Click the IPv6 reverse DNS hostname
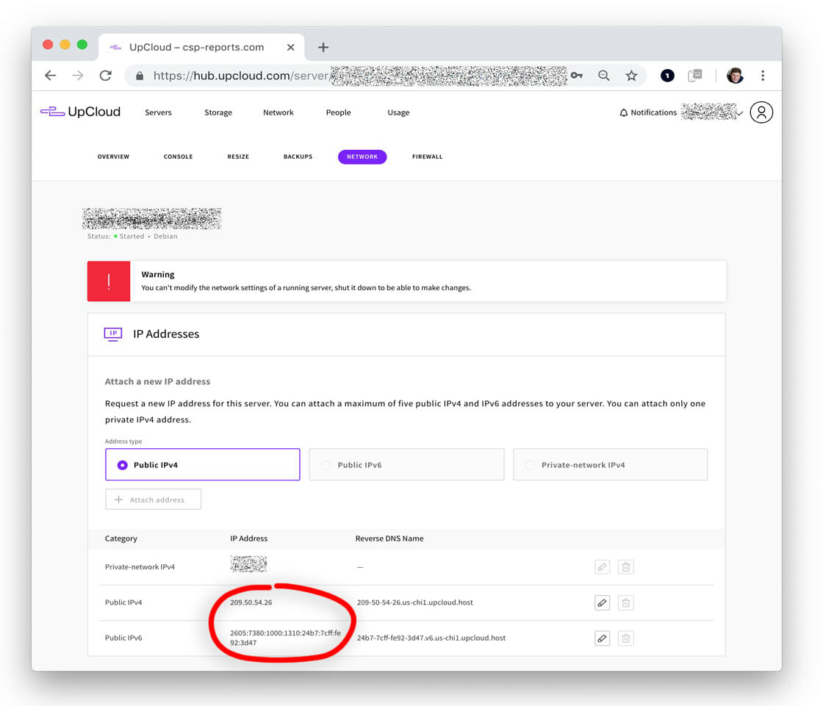This screenshot has width=823, height=706. pos(431,638)
